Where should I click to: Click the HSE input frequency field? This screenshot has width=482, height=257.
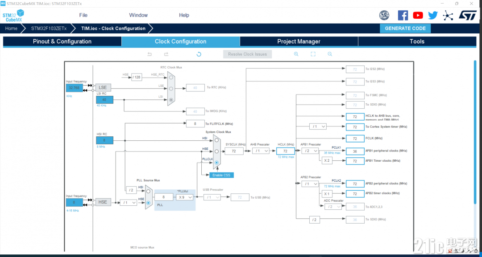click(75, 202)
